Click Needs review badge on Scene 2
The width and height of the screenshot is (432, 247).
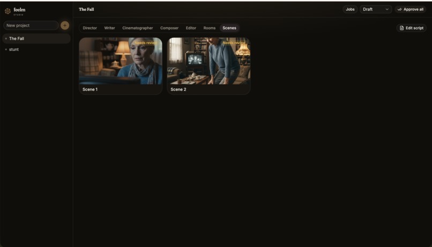tap(235, 43)
